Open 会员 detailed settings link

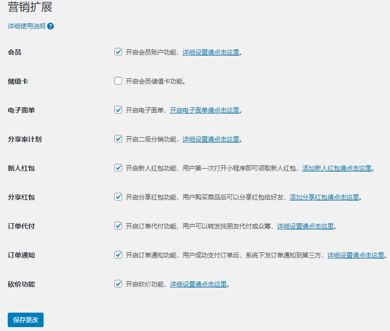point(211,52)
